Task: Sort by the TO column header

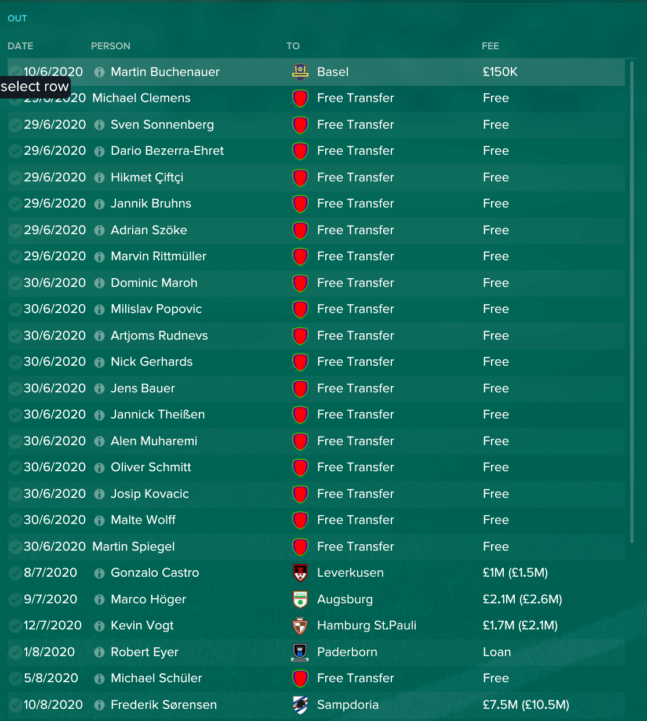Action: point(293,46)
